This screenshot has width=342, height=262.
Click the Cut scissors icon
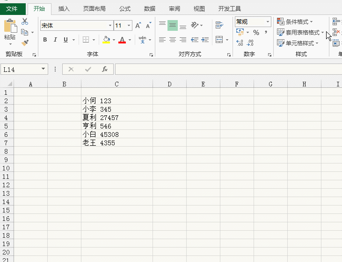tap(25, 21)
